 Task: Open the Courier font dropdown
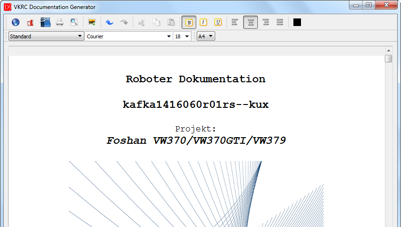129,36
